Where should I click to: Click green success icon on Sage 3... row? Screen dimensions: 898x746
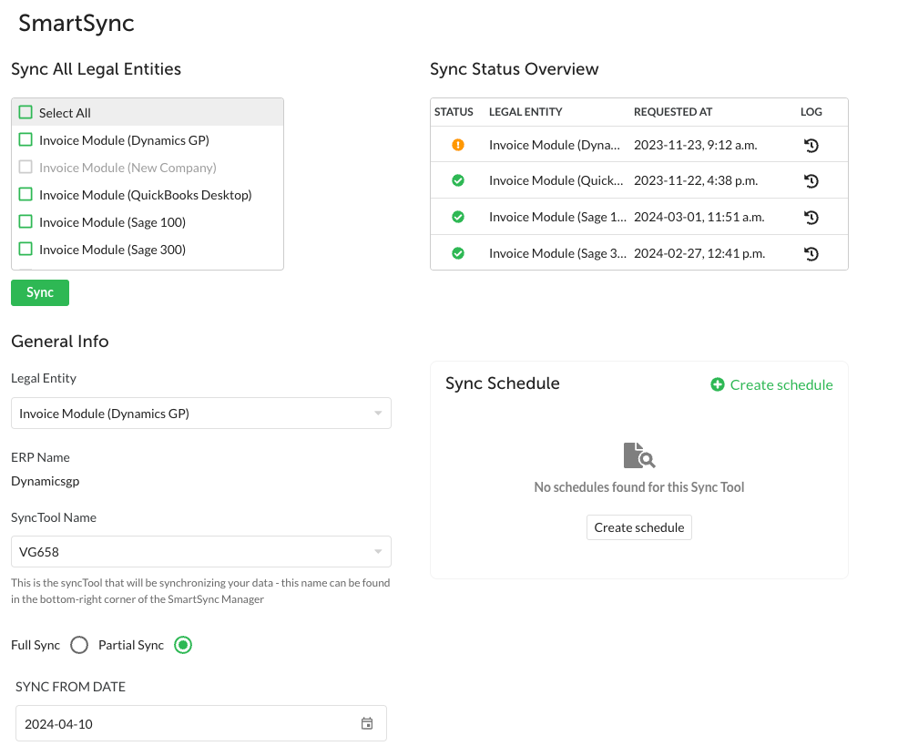point(457,253)
